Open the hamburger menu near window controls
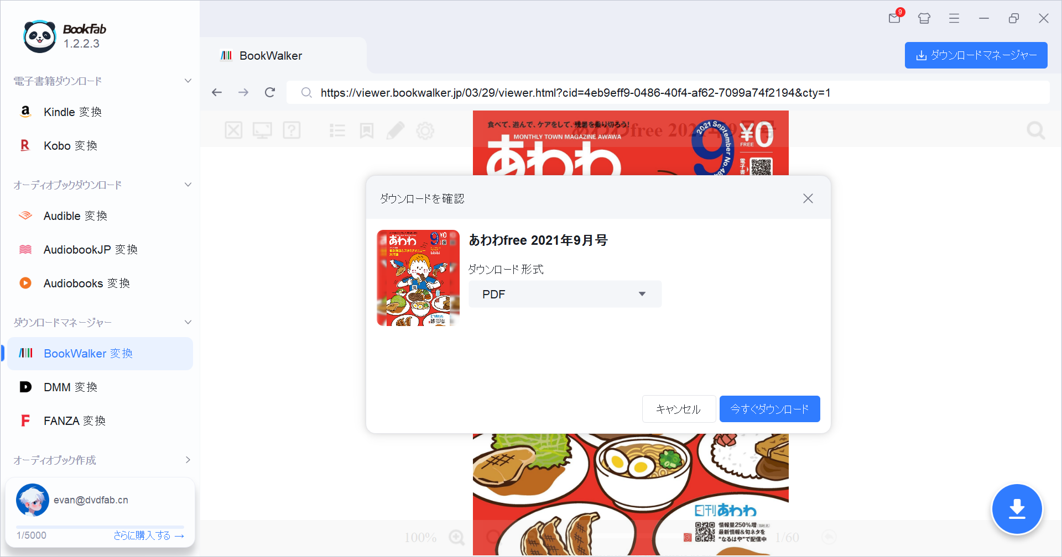1062x557 pixels. coord(954,18)
